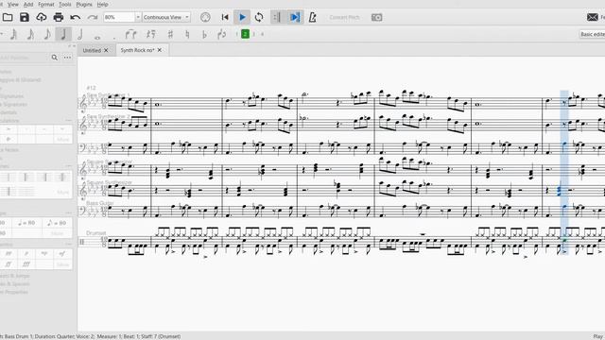Click the Redo arrow icon
Viewport: 605px width, 340px height.
tap(93, 17)
